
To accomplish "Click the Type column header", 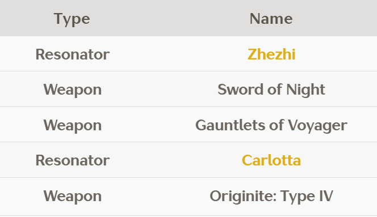I will click(x=72, y=19).
